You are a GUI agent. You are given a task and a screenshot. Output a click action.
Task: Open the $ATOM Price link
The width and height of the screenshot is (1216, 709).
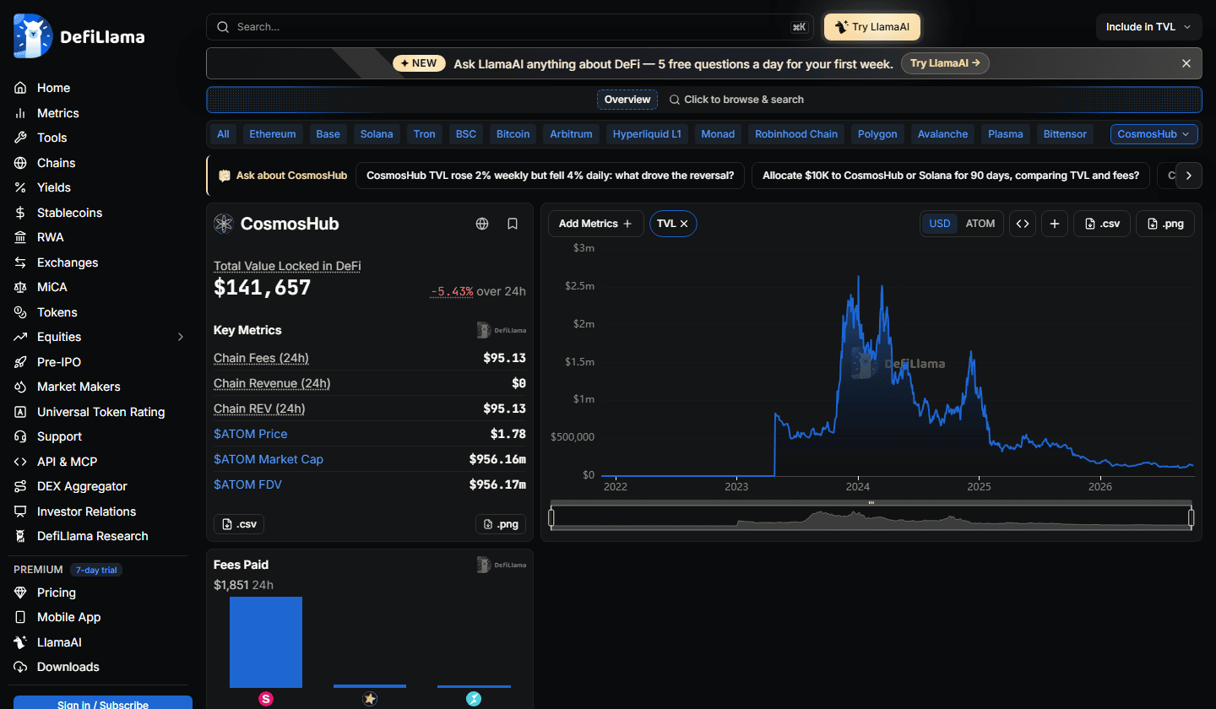pyautogui.click(x=250, y=434)
